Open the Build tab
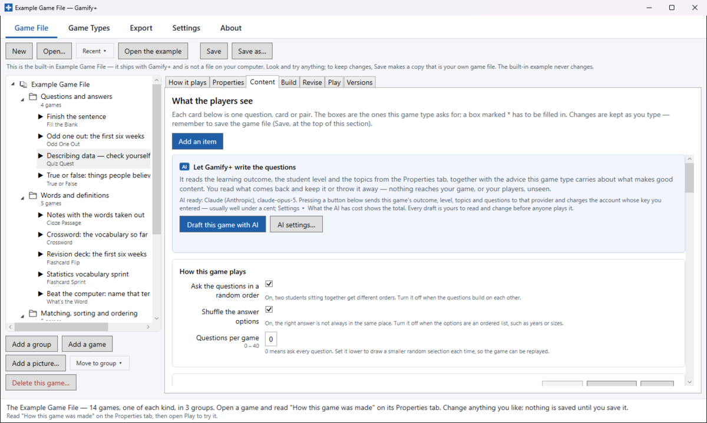Image resolution: width=707 pixels, height=423 pixels. click(289, 82)
